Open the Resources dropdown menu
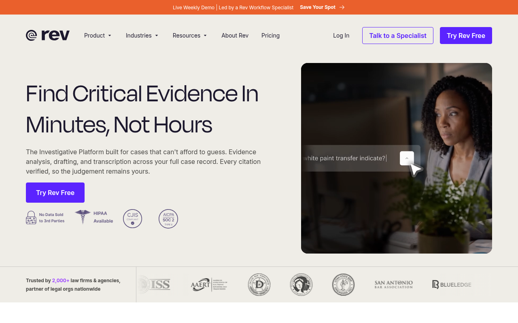 [190, 36]
